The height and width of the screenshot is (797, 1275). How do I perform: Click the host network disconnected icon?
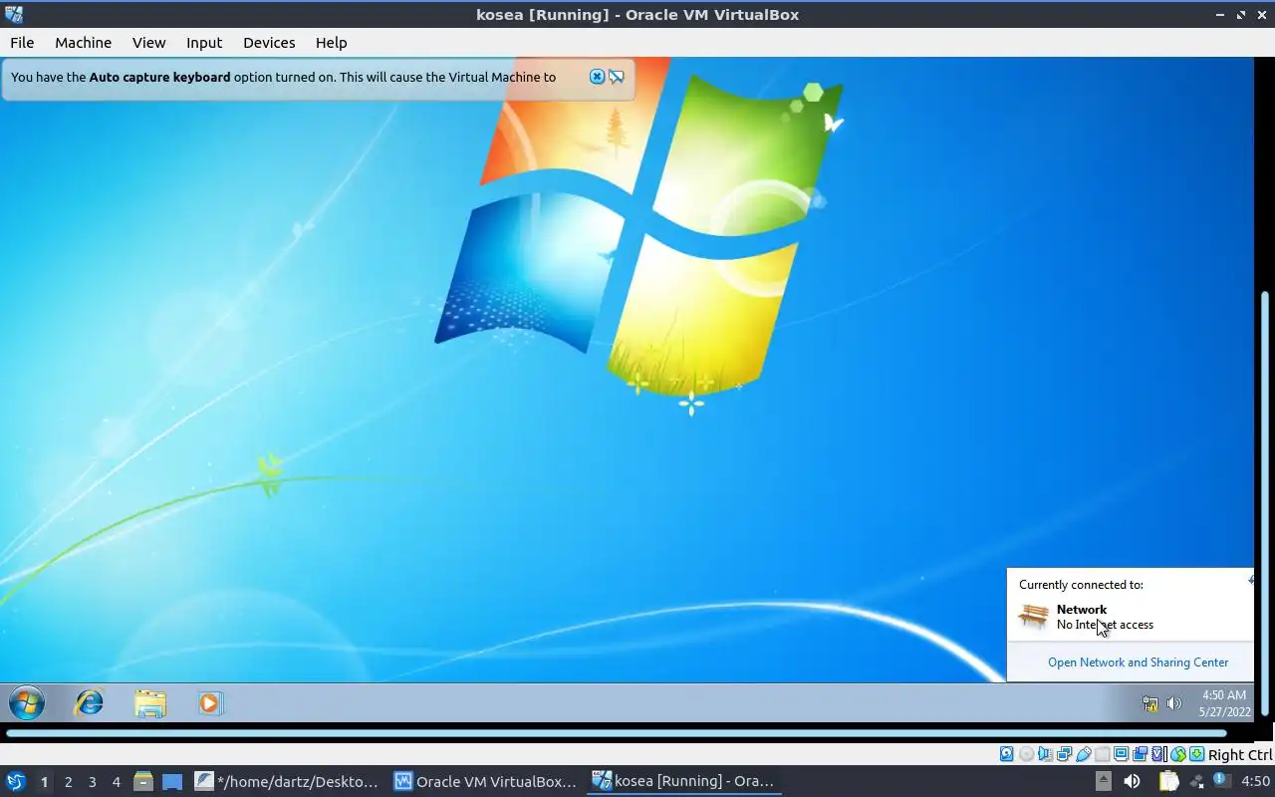point(1197,782)
